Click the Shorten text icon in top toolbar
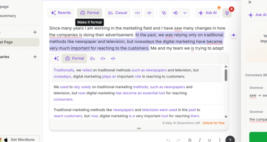This screenshot has height=142, width=267. 150,13
